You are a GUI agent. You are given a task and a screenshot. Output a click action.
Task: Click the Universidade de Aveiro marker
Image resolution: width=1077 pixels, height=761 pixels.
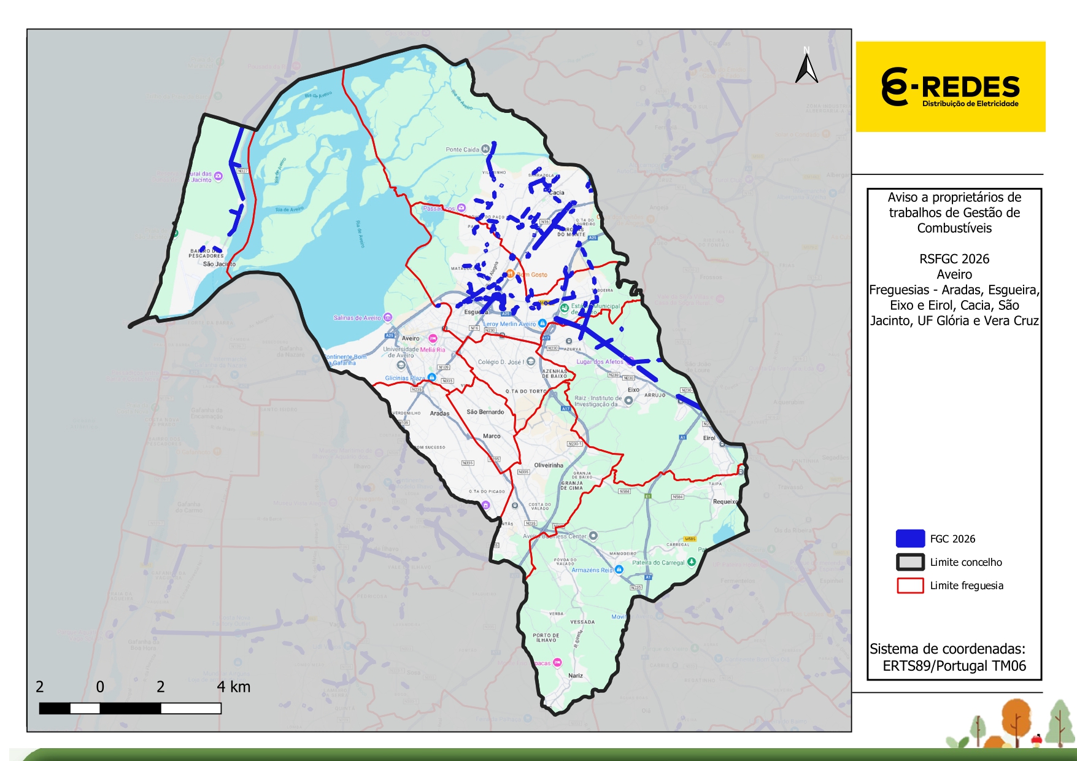(x=401, y=365)
